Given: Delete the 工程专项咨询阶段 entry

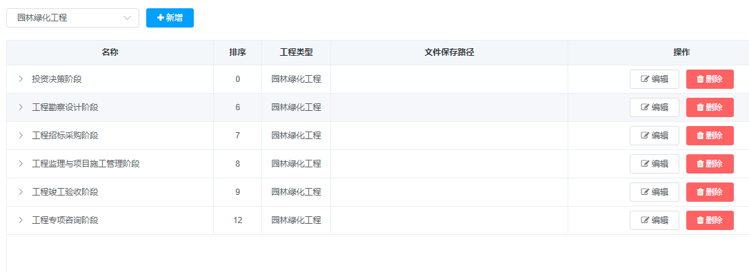Looking at the screenshot, I should click(x=710, y=220).
